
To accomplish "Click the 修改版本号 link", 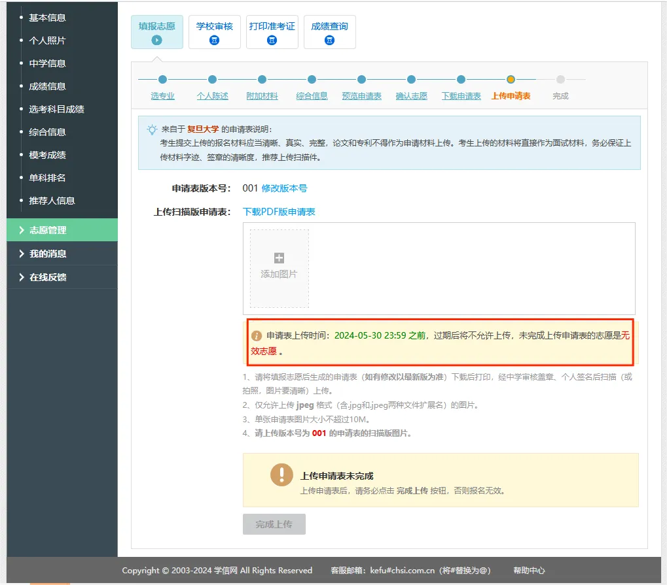I will coord(284,188).
